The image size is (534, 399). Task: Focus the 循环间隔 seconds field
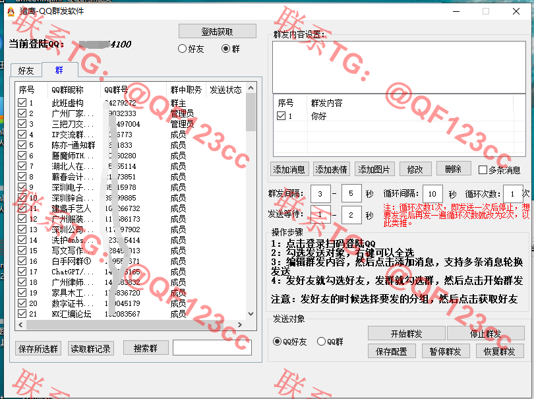[x=432, y=194]
